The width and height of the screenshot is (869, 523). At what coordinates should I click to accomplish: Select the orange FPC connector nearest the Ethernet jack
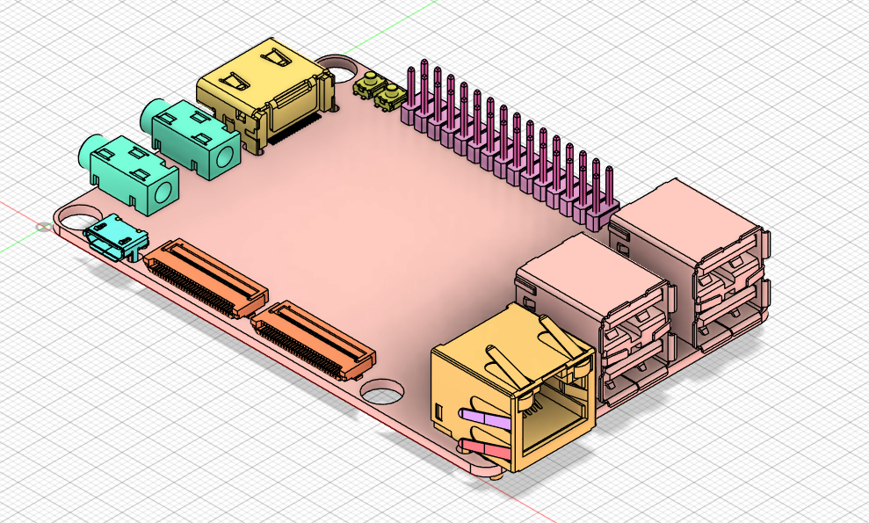[313, 340]
